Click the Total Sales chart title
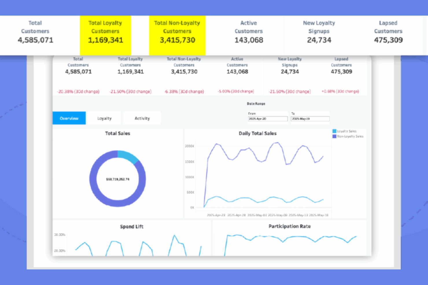The height and width of the screenshot is (285, 428). [117, 133]
